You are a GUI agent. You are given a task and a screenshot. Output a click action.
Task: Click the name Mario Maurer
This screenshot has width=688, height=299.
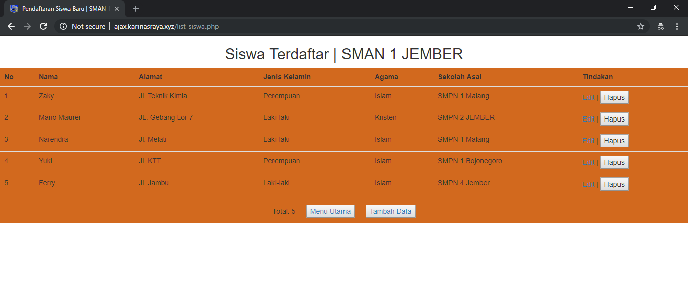[x=60, y=117]
